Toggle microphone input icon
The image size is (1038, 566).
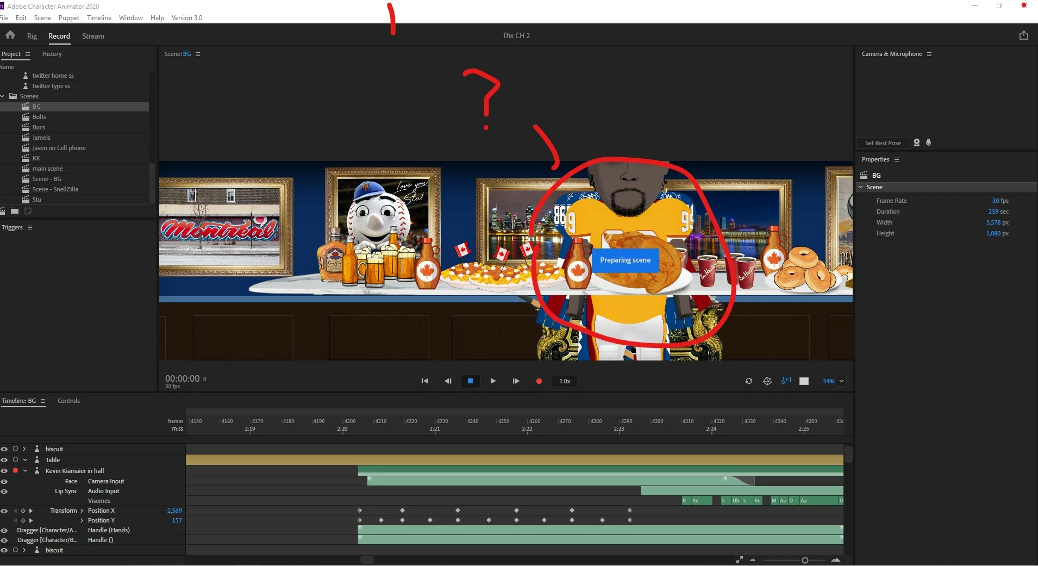(x=929, y=142)
